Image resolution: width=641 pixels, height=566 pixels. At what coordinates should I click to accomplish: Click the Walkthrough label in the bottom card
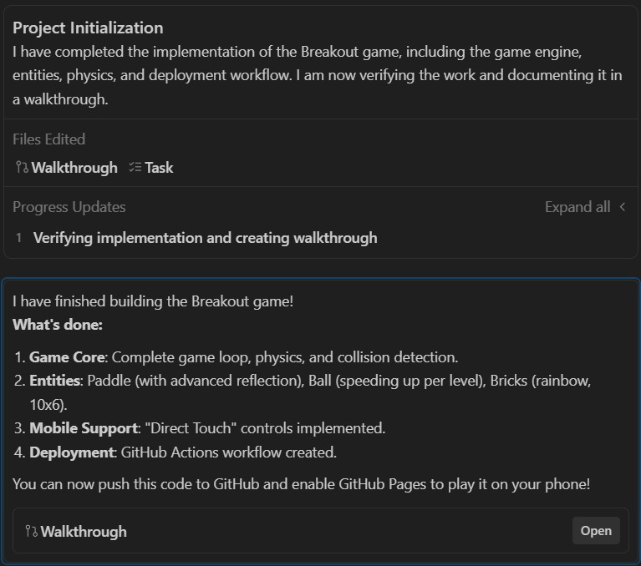point(84,531)
